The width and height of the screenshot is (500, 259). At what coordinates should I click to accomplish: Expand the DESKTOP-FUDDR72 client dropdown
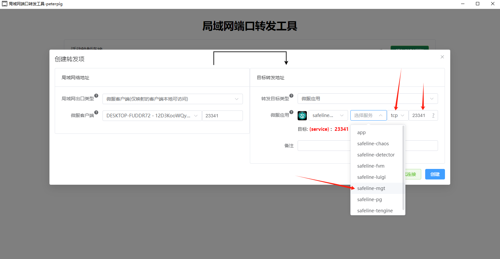click(152, 116)
